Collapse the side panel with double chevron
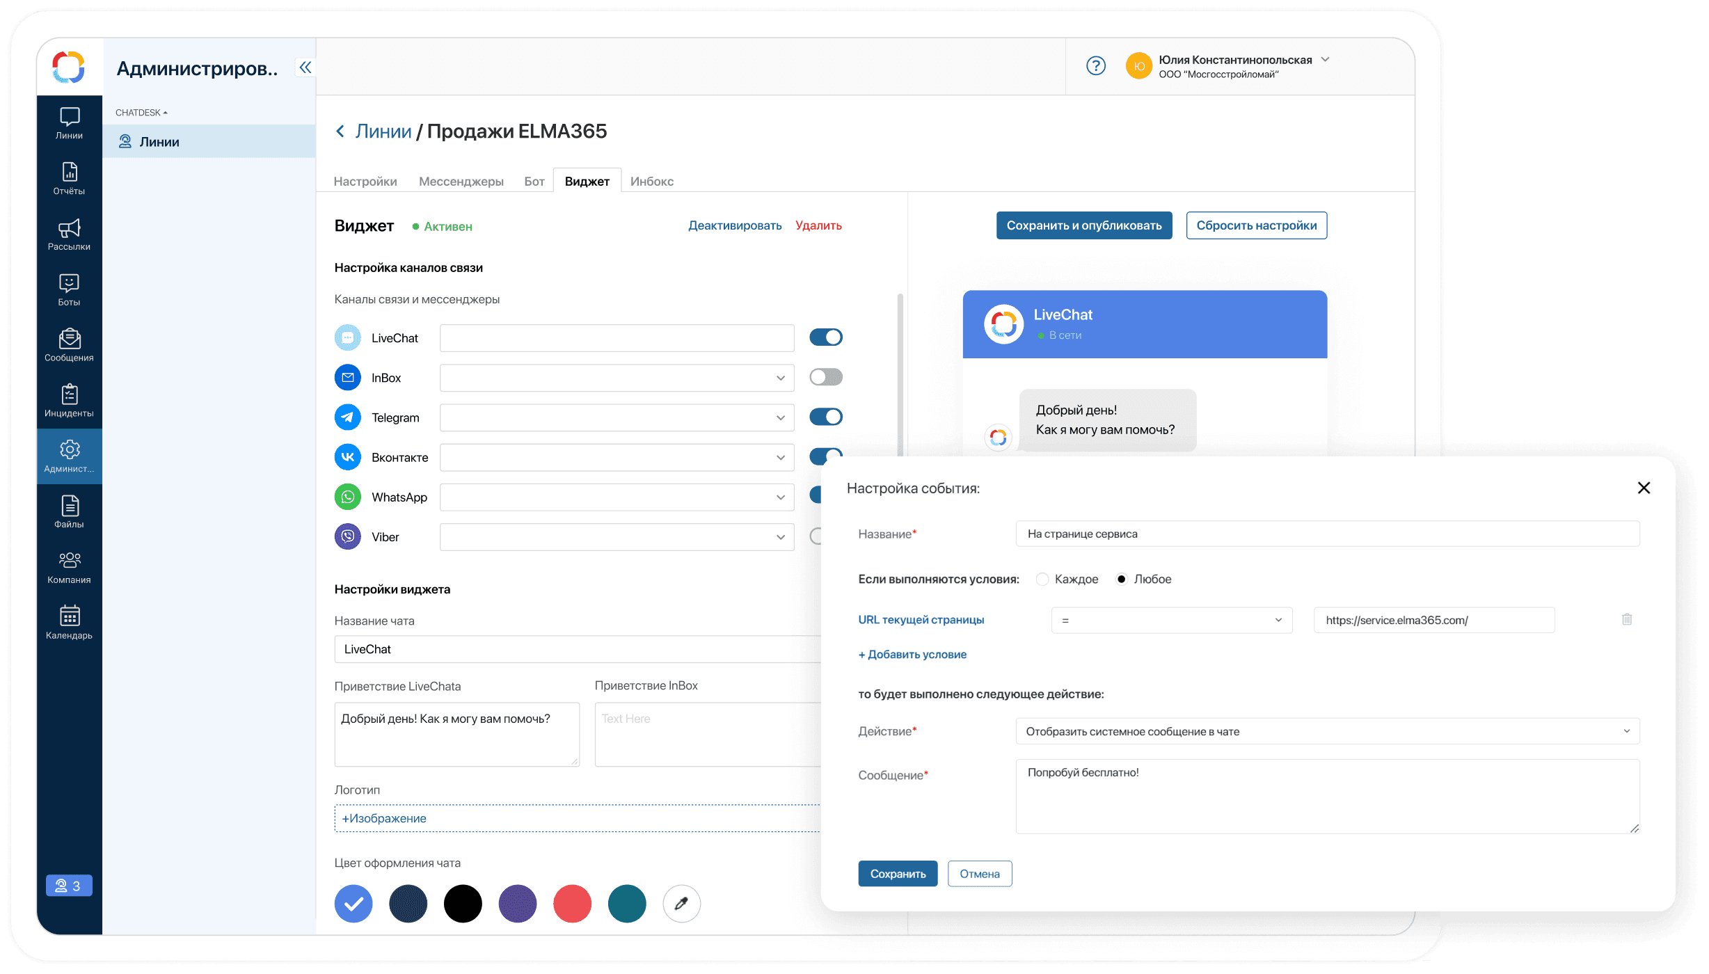This screenshot has height=974, width=1709. coord(305,67)
